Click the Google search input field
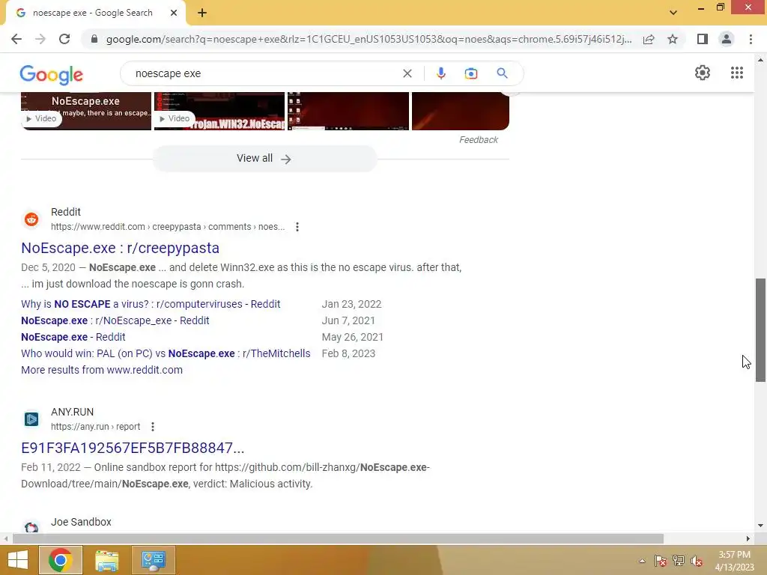Image resolution: width=767 pixels, height=575 pixels. click(264, 73)
